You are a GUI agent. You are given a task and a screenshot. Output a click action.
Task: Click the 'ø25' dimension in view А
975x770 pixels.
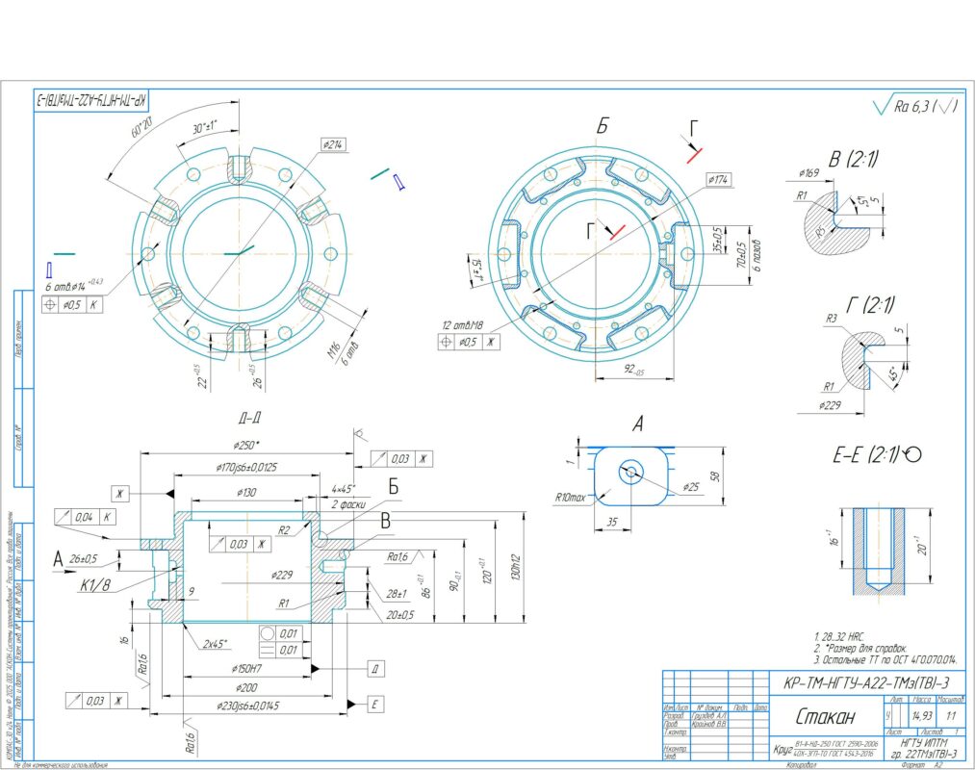(691, 486)
